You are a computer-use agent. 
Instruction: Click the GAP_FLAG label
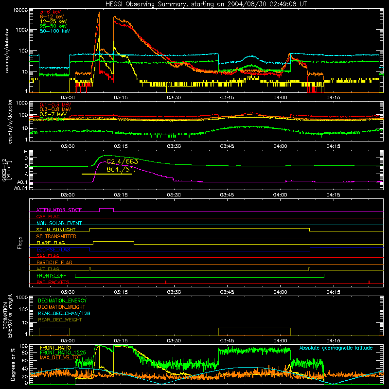[48, 216]
